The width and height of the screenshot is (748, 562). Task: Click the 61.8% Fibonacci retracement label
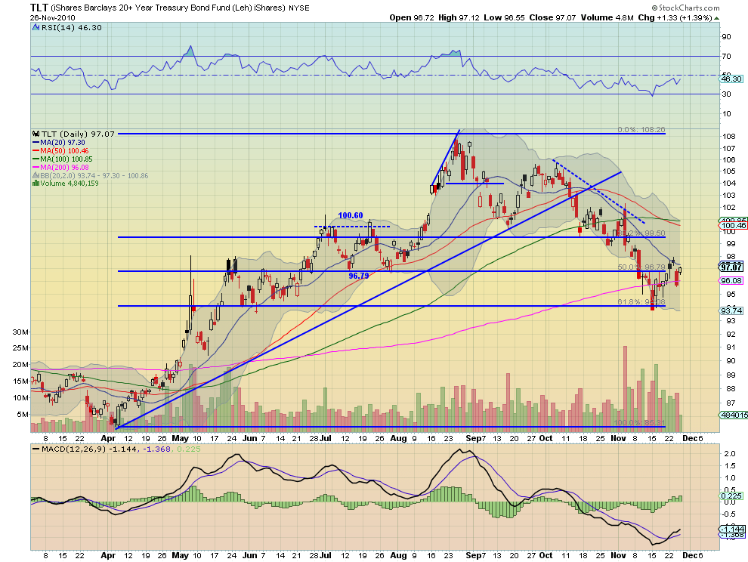pos(641,302)
